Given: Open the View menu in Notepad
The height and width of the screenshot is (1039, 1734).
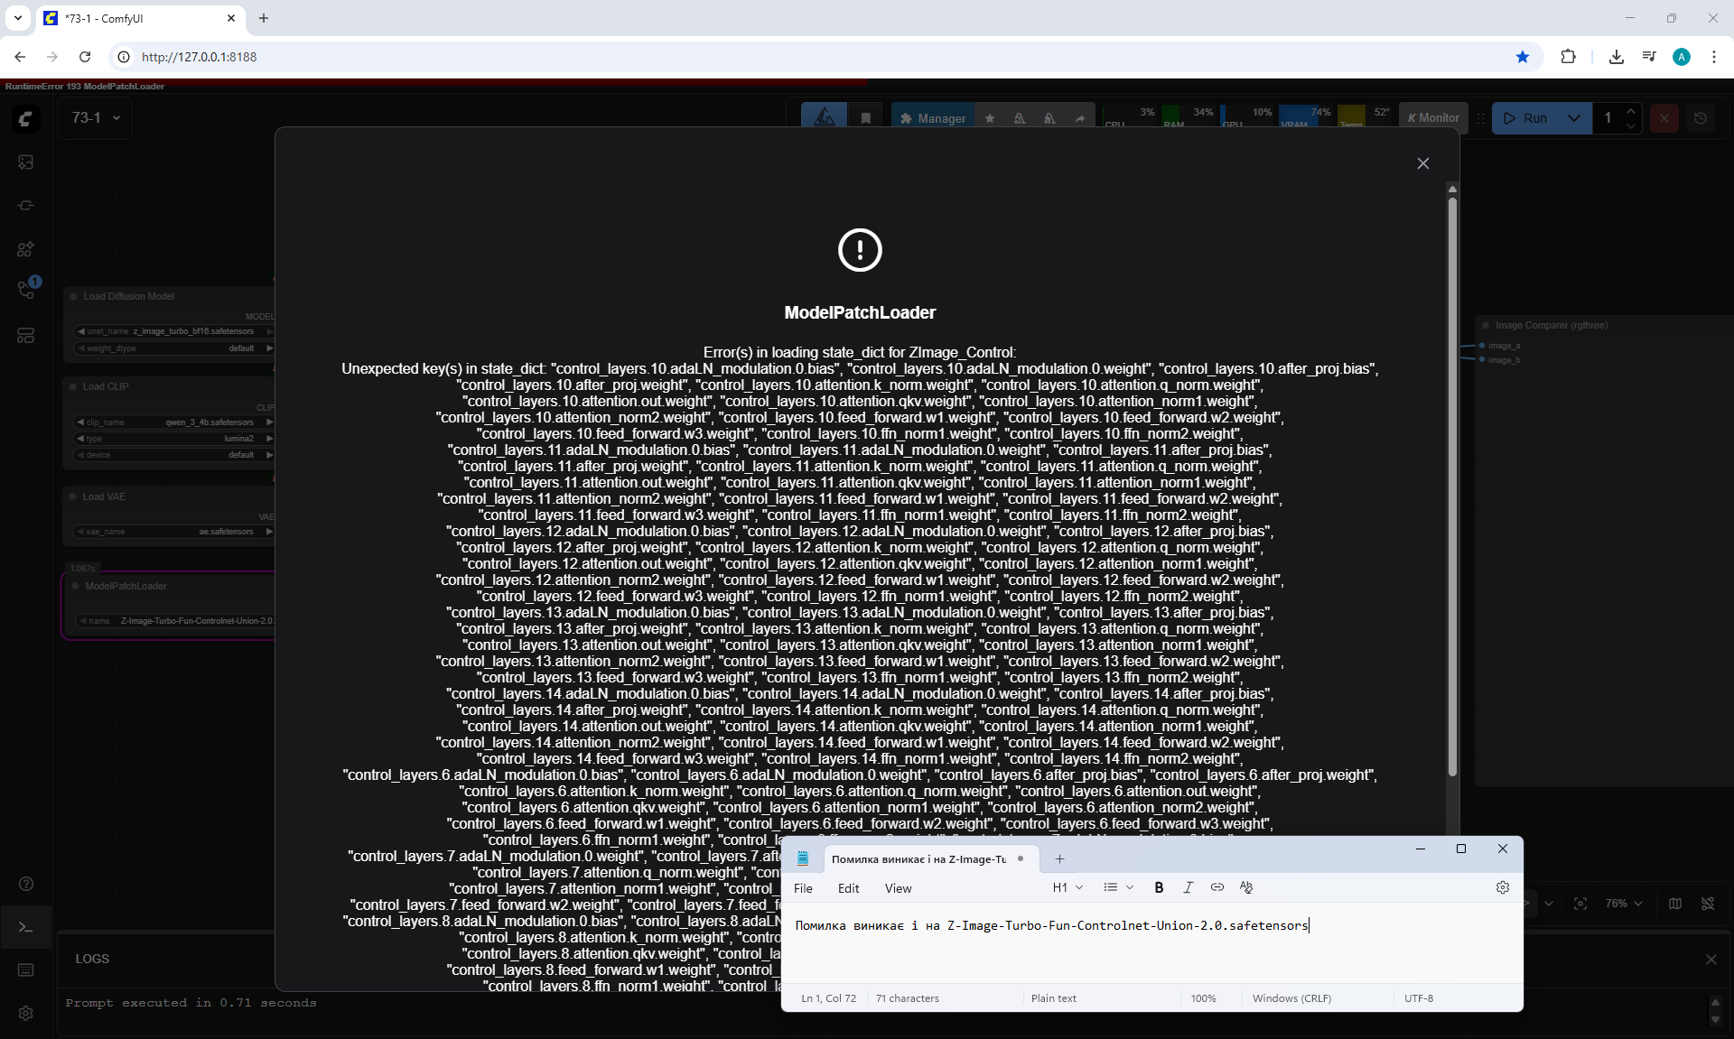Looking at the screenshot, I should pyautogui.click(x=898, y=888).
